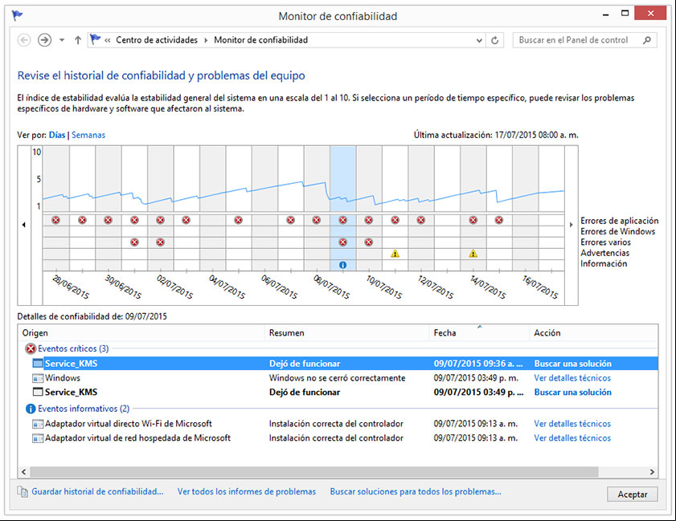The height and width of the screenshot is (521, 676).
Task: Click the Windows row application icon
Action: point(38,378)
